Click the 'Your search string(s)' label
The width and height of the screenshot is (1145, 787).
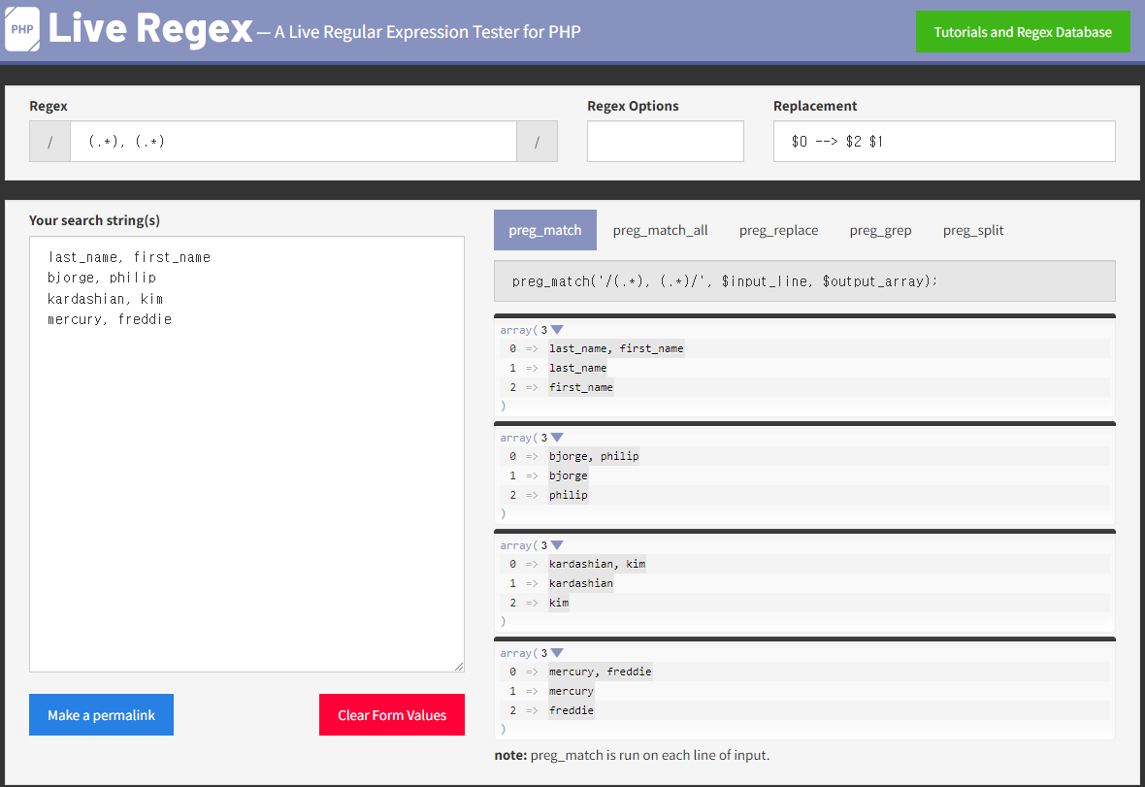(x=94, y=219)
